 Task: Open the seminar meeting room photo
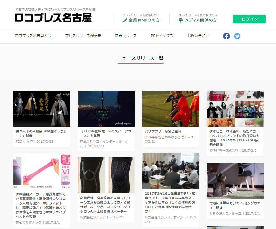pyautogui.click(x=171, y=171)
